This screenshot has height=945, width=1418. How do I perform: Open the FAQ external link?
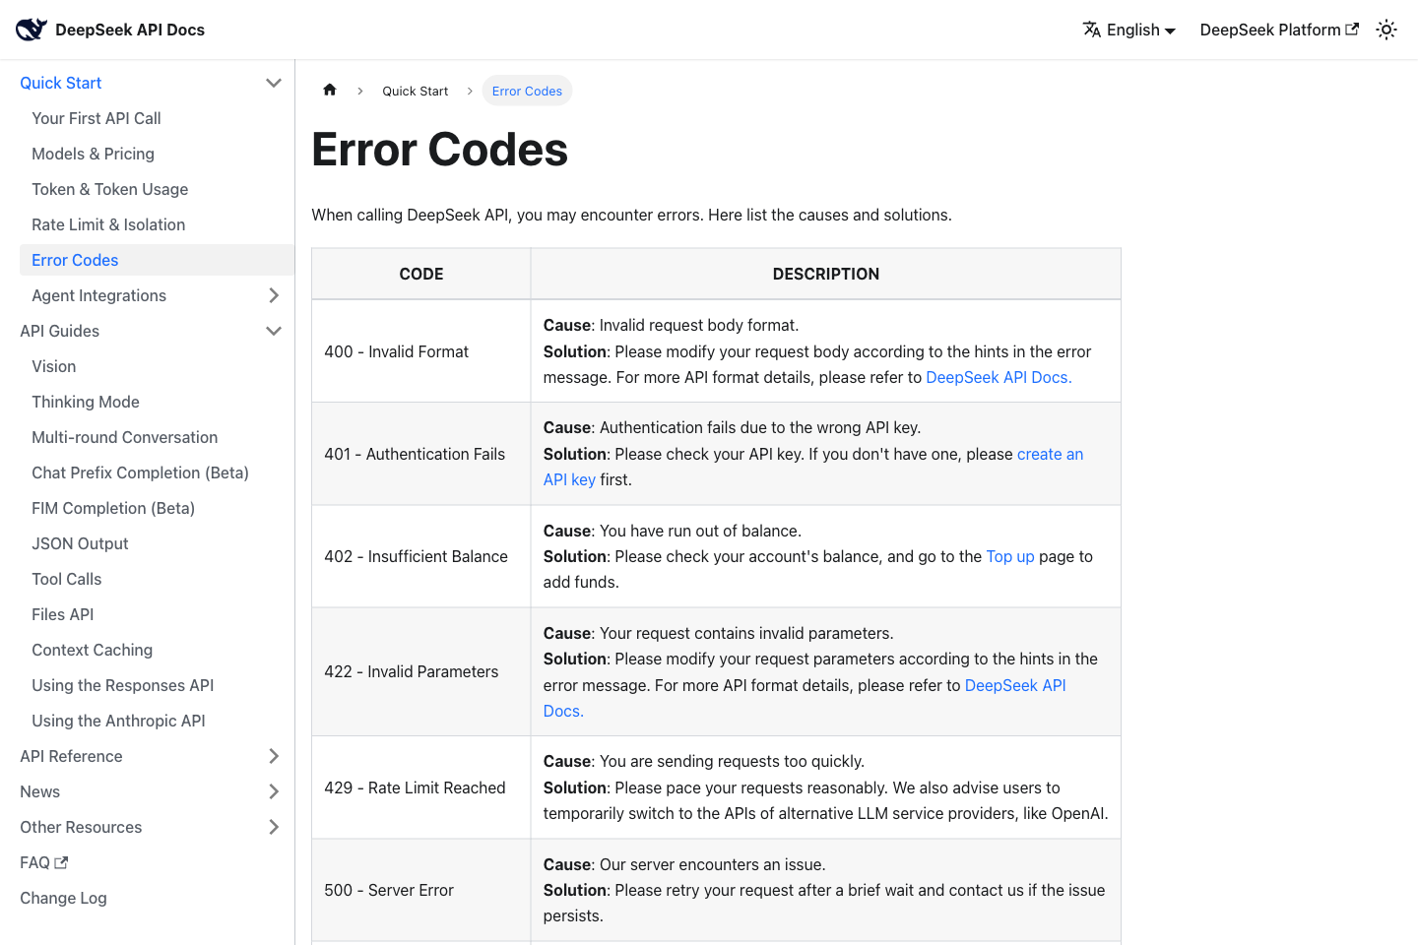(x=44, y=862)
